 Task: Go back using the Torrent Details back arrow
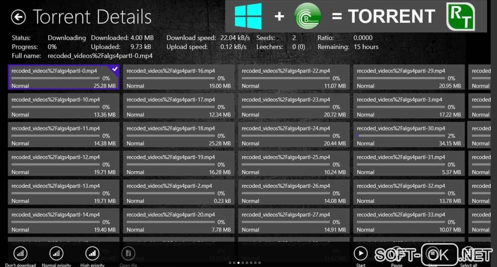click(x=19, y=17)
